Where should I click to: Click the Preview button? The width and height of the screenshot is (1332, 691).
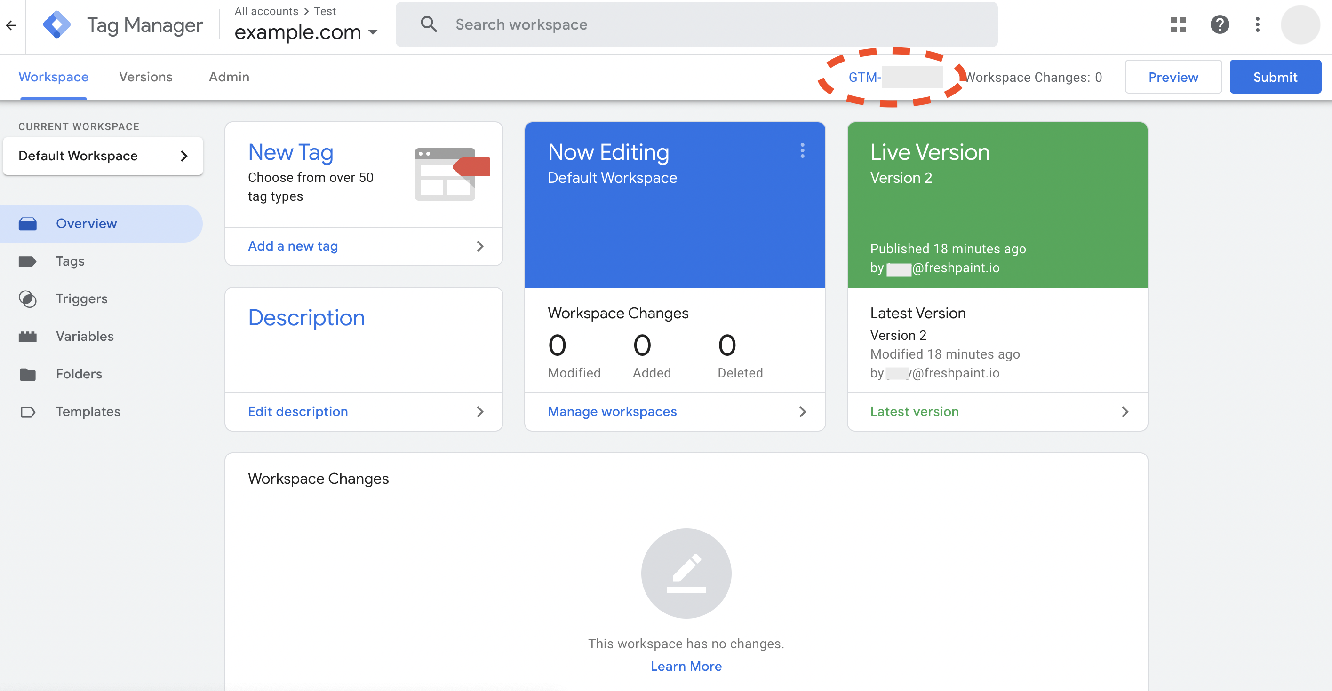point(1173,77)
